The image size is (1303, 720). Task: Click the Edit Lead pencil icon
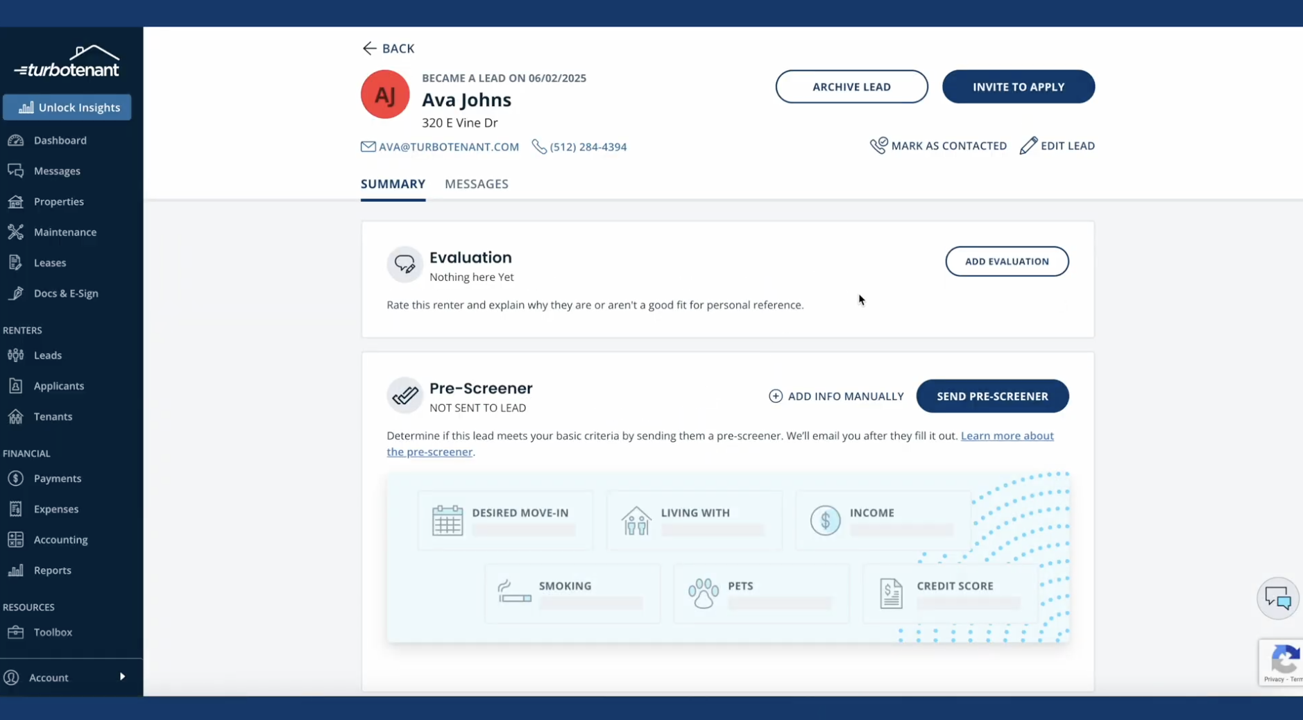pos(1029,145)
